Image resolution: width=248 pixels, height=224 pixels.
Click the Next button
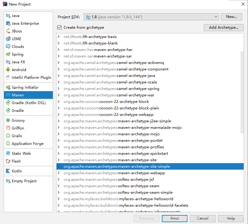(174, 218)
